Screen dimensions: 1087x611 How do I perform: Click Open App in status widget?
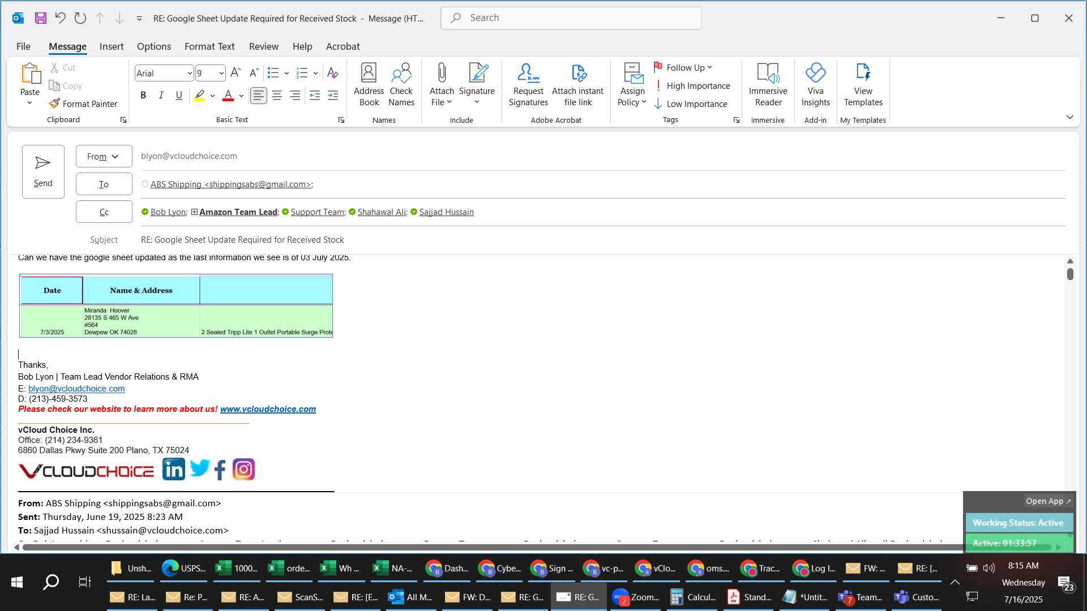[1048, 501]
